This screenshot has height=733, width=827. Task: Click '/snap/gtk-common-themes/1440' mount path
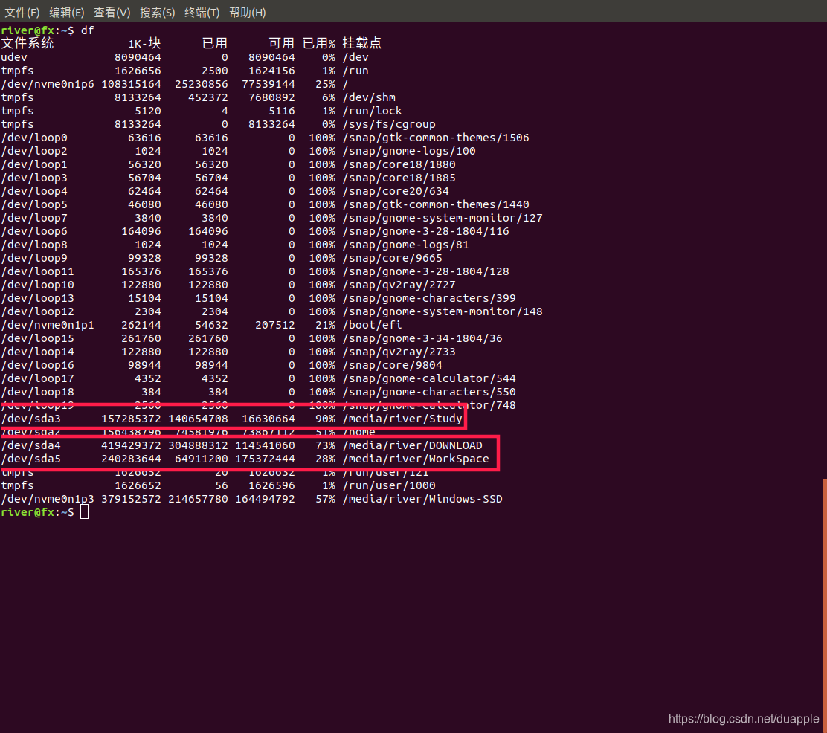436,204
